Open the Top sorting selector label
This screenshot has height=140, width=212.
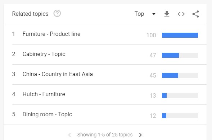pos(139,14)
